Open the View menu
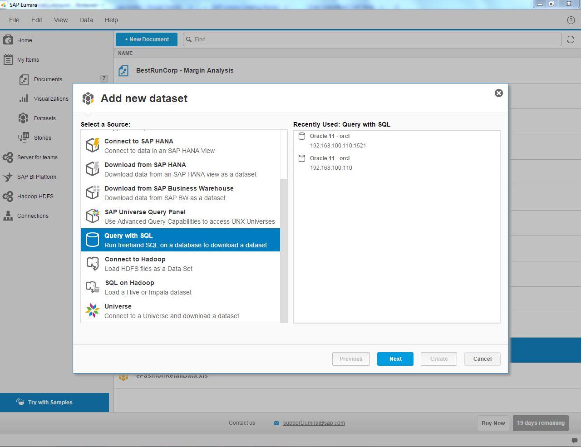Image resolution: width=581 pixels, height=447 pixels. (x=61, y=20)
